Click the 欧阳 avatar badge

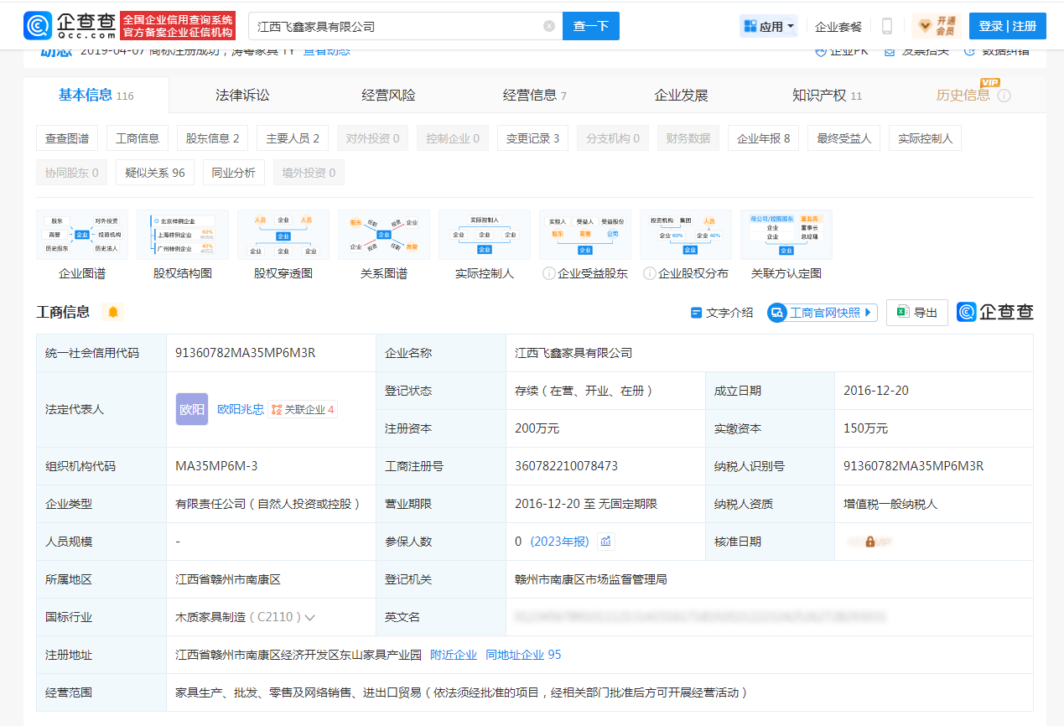point(192,409)
